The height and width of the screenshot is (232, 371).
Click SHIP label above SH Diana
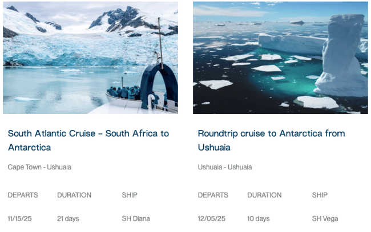point(130,195)
